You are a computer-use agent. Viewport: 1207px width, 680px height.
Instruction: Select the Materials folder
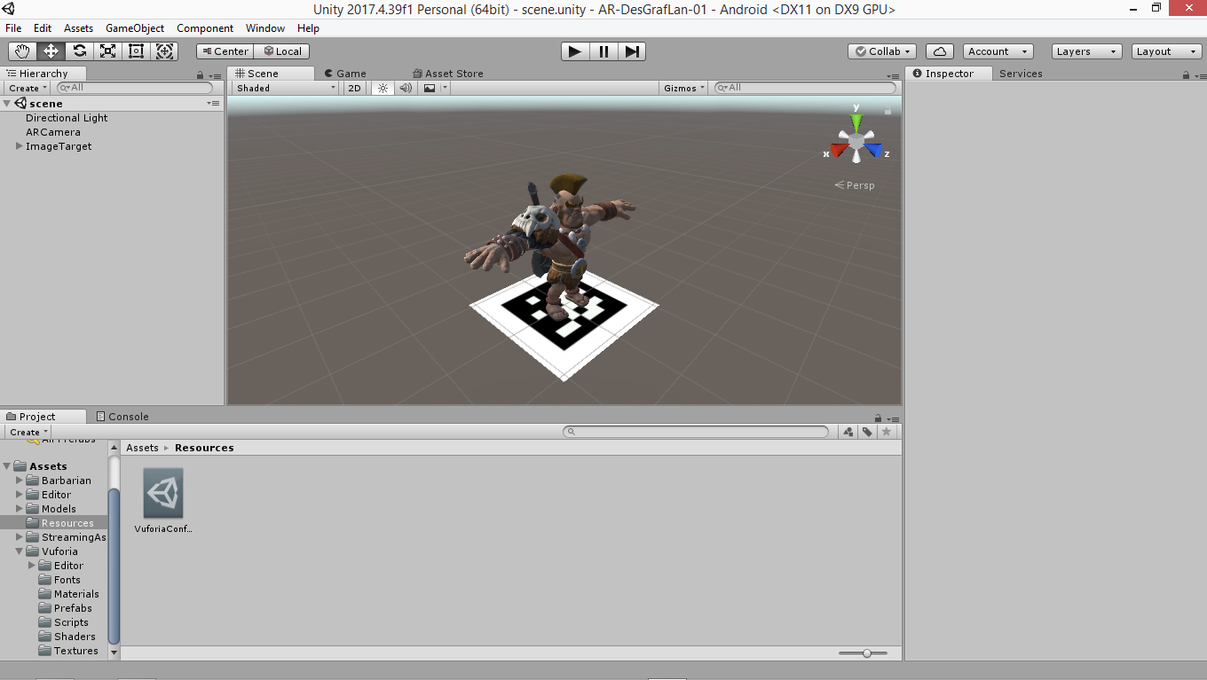(x=76, y=594)
